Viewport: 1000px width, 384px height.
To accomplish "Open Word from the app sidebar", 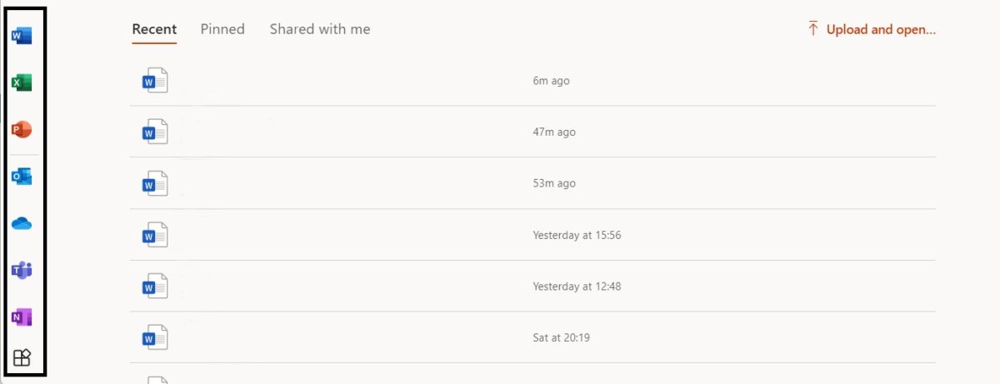I will tap(22, 36).
